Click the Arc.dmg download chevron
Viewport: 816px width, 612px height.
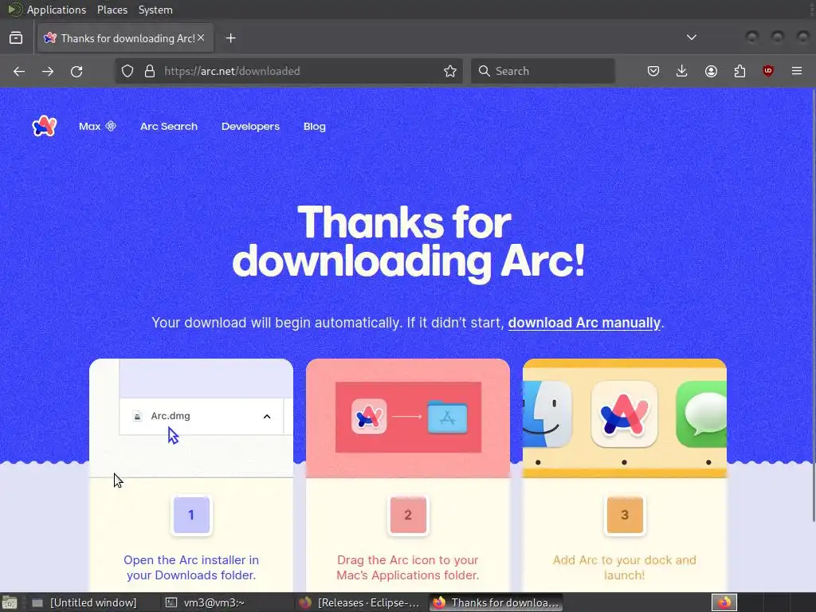(x=267, y=416)
